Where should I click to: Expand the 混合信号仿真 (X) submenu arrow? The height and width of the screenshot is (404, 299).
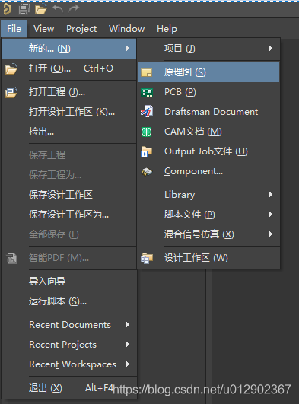(271, 234)
